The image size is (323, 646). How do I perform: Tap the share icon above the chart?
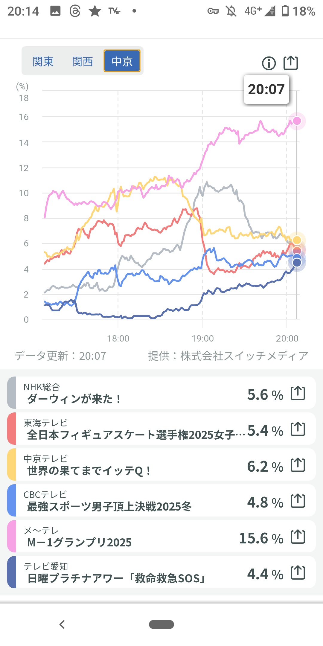[x=290, y=63]
